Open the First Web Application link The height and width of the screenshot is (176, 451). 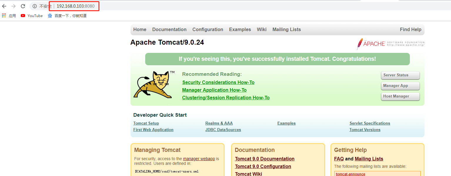tap(153, 130)
